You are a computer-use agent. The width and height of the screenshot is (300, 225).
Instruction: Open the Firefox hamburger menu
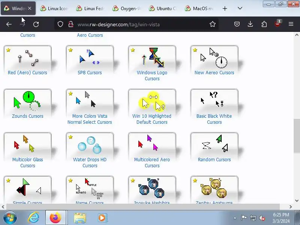point(291,24)
